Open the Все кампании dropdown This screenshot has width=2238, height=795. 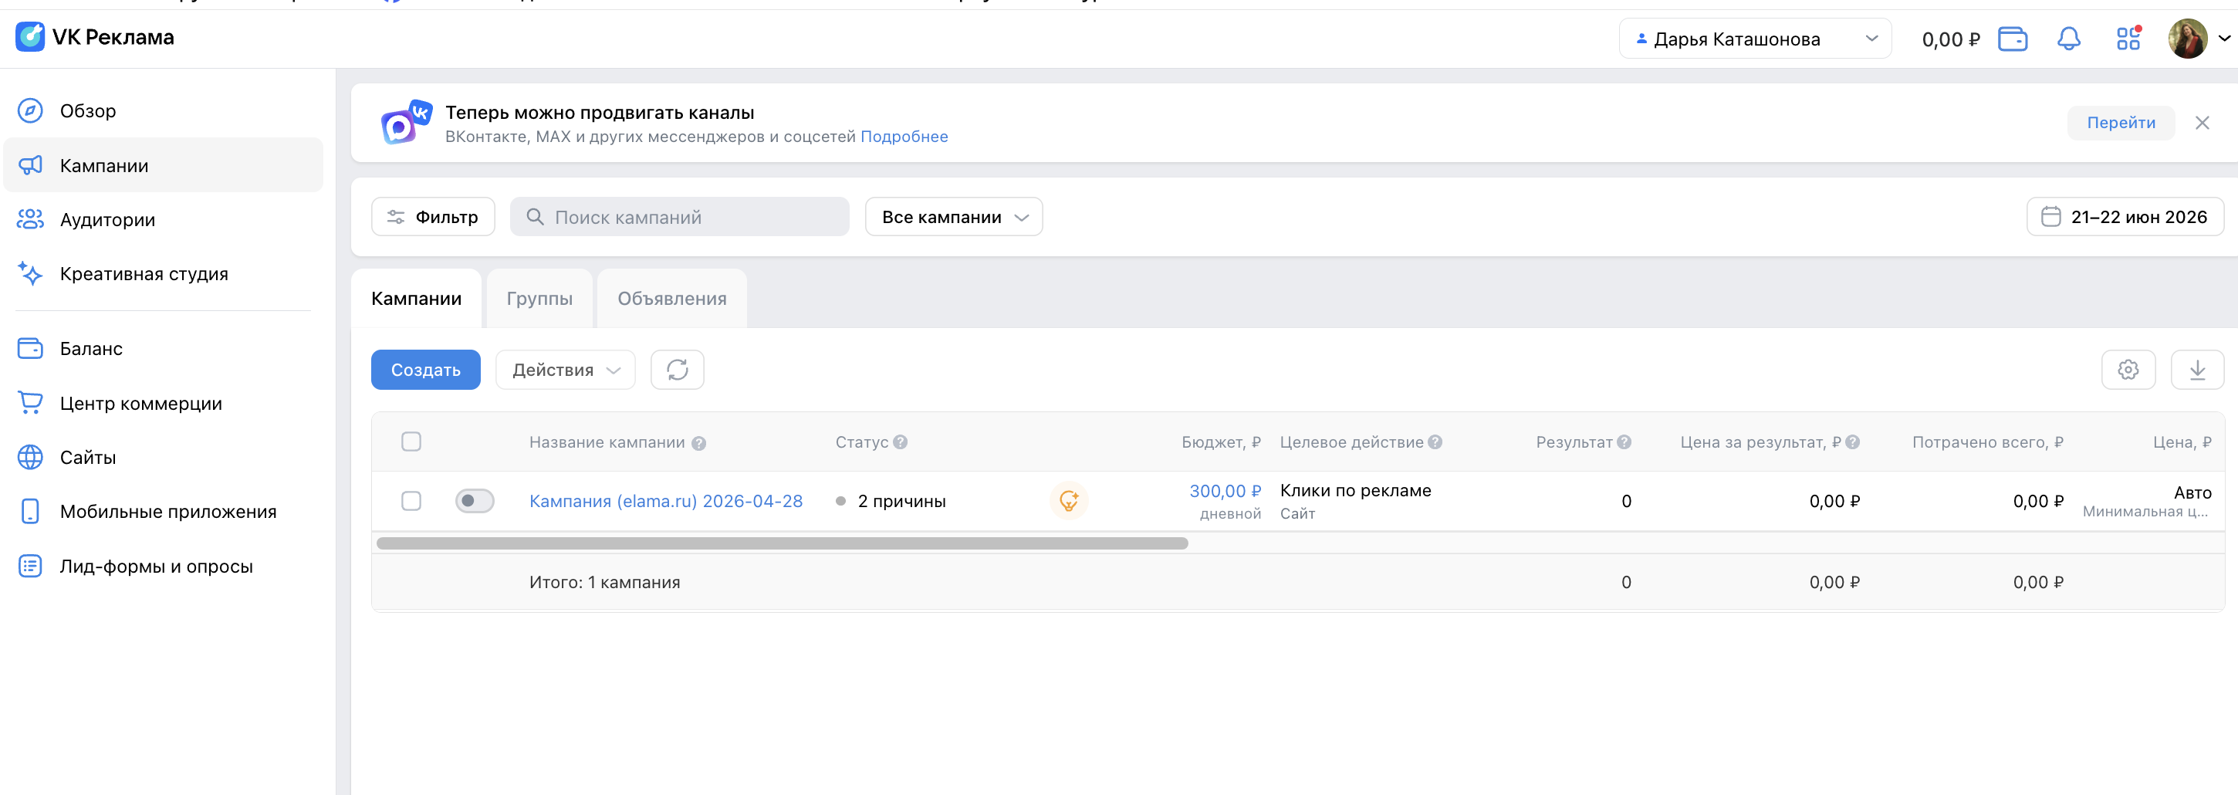(x=953, y=217)
